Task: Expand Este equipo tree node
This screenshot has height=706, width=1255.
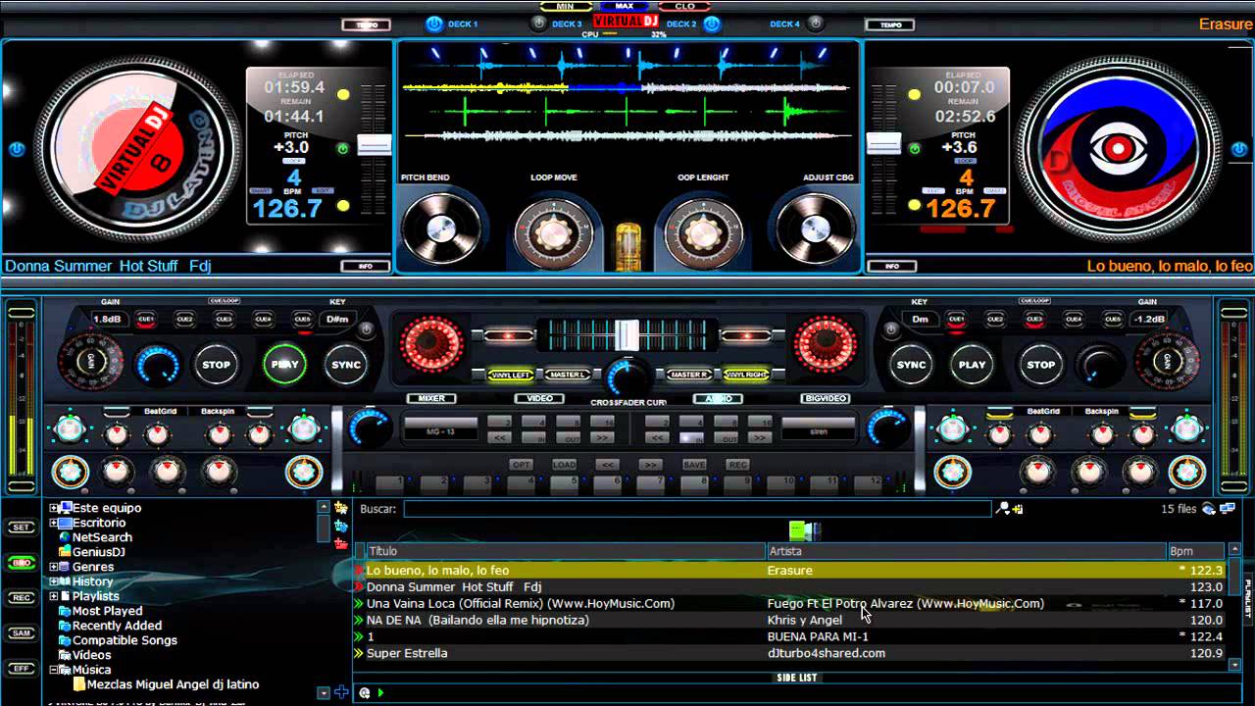Action: pos(55,508)
